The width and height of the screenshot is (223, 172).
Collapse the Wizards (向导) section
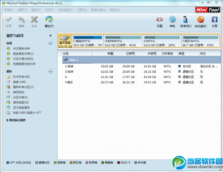coord(50,43)
